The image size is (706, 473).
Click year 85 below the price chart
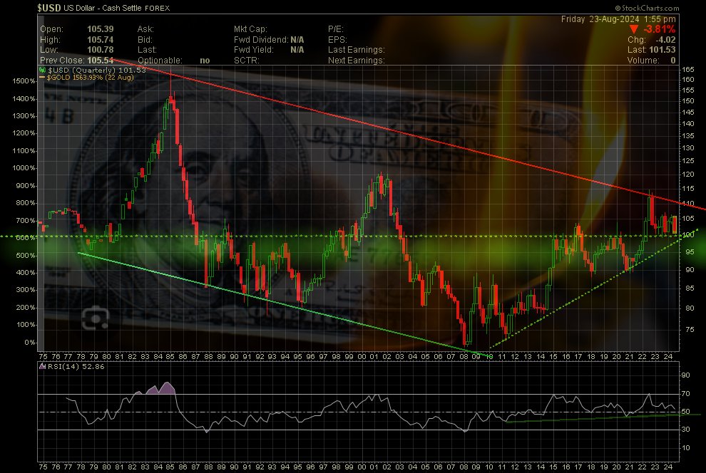click(170, 357)
